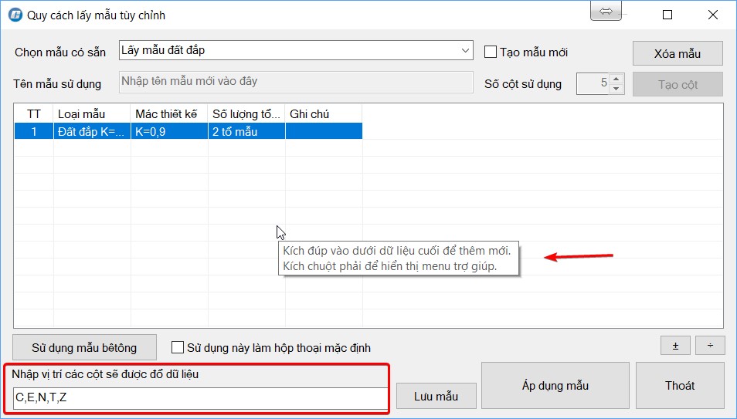Select the 'K=0,9' cell in row 1
Screen dimensions: 737x419
(x=168, y=132)
